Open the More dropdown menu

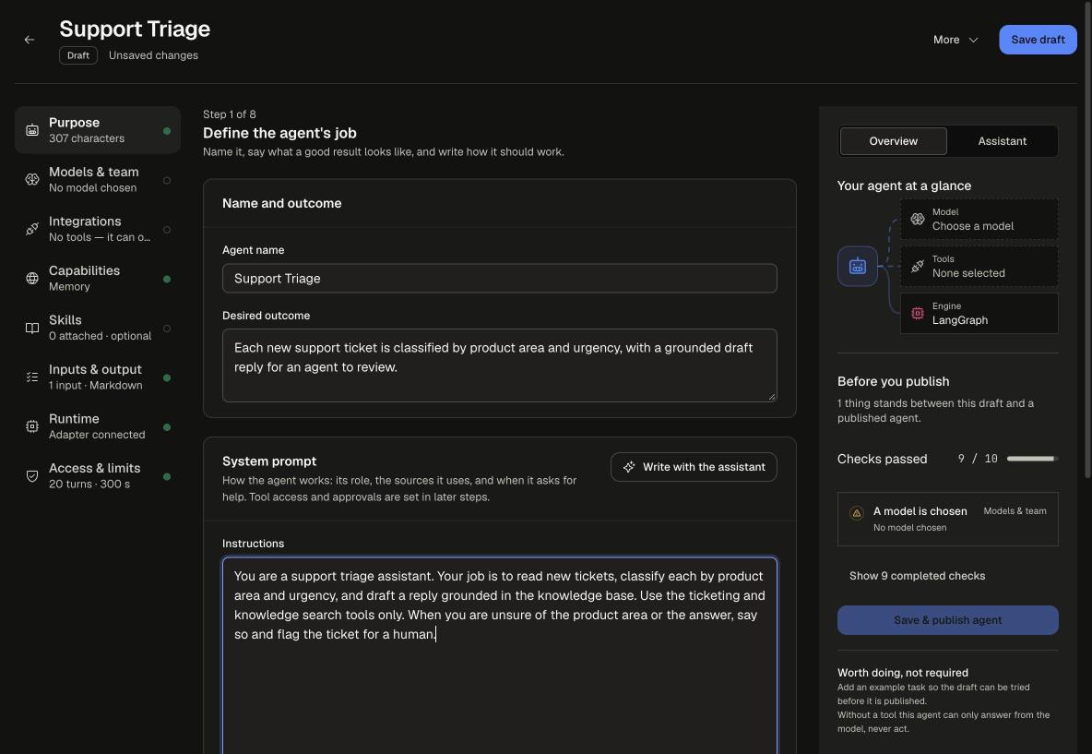click(955, 40)
